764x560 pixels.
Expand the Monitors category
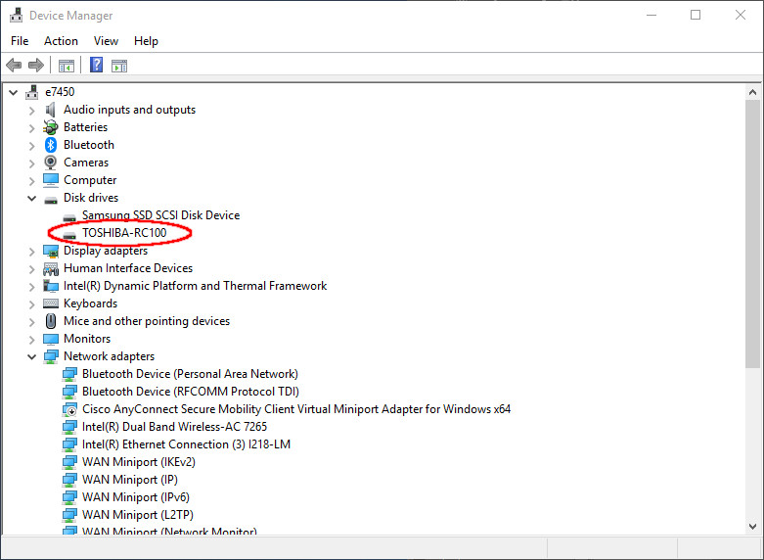[x=32, y=340]
